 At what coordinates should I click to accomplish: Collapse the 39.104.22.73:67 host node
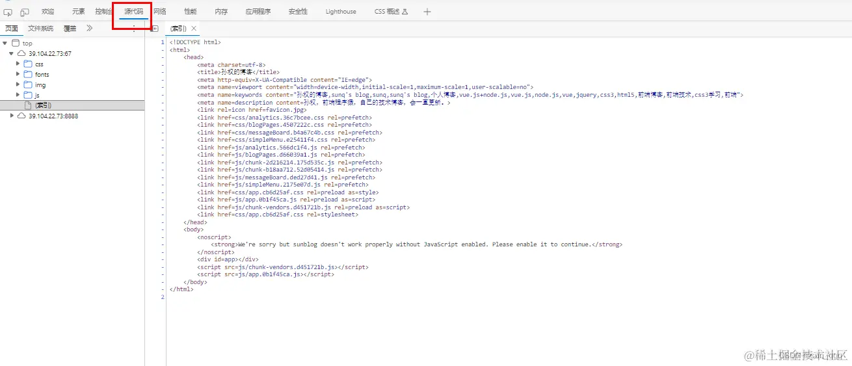click(12, 54)
